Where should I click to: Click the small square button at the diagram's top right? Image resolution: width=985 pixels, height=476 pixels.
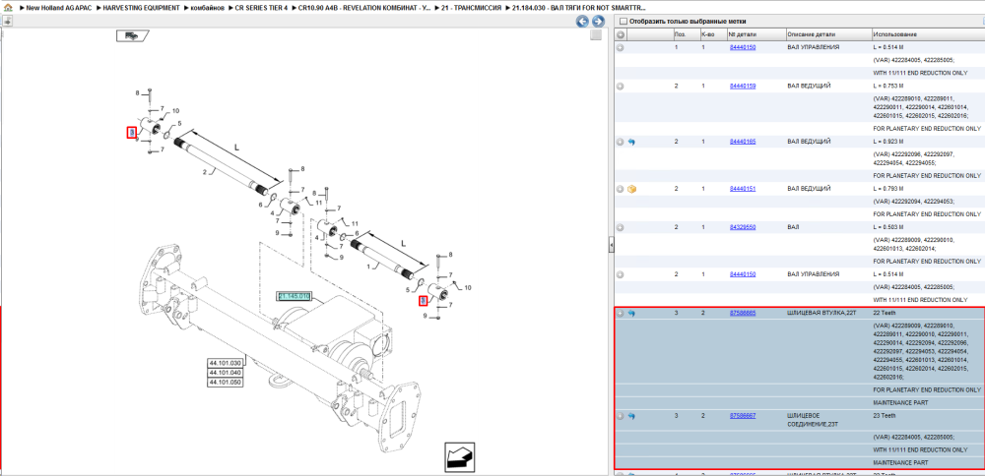coord(596,35)
